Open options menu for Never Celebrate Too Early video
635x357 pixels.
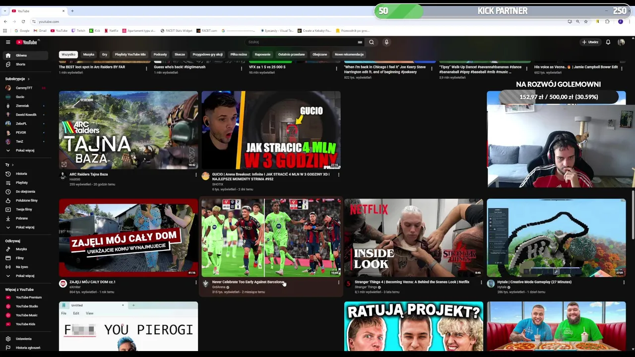tap(339, 283)
